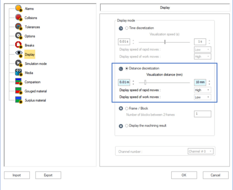Click the red Collisions icon

19,17
